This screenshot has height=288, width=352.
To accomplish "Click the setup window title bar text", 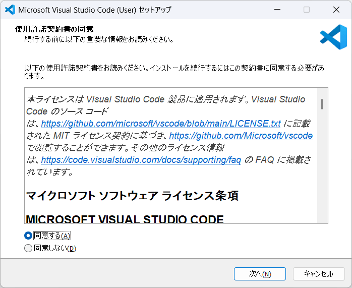I will [x=94, y=10].
